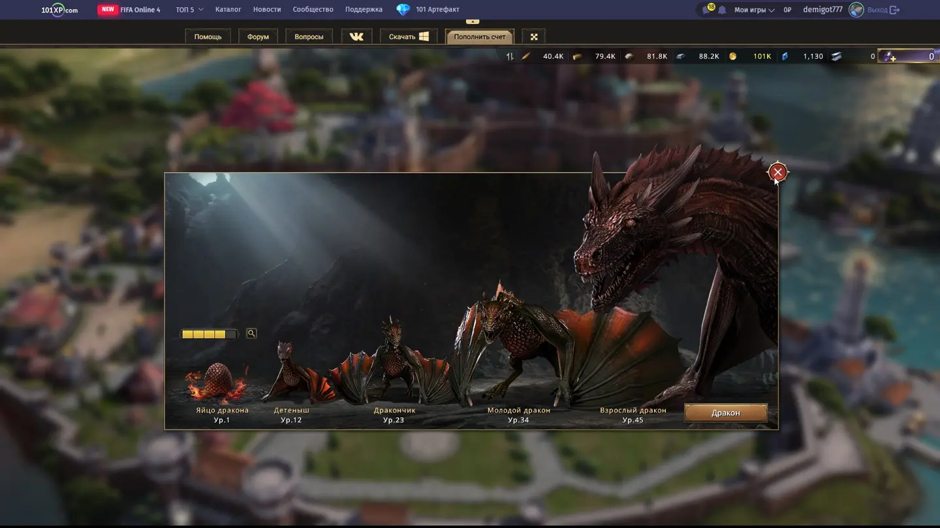Screen dimensions: 940x528
Task: Click the 101XP.com logo
Action: pyautogui.click(x=59, y=10)
